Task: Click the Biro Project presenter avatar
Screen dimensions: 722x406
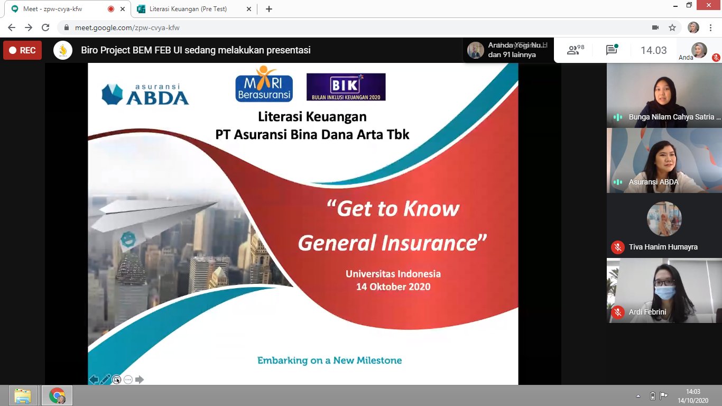Action: point(63,50)
